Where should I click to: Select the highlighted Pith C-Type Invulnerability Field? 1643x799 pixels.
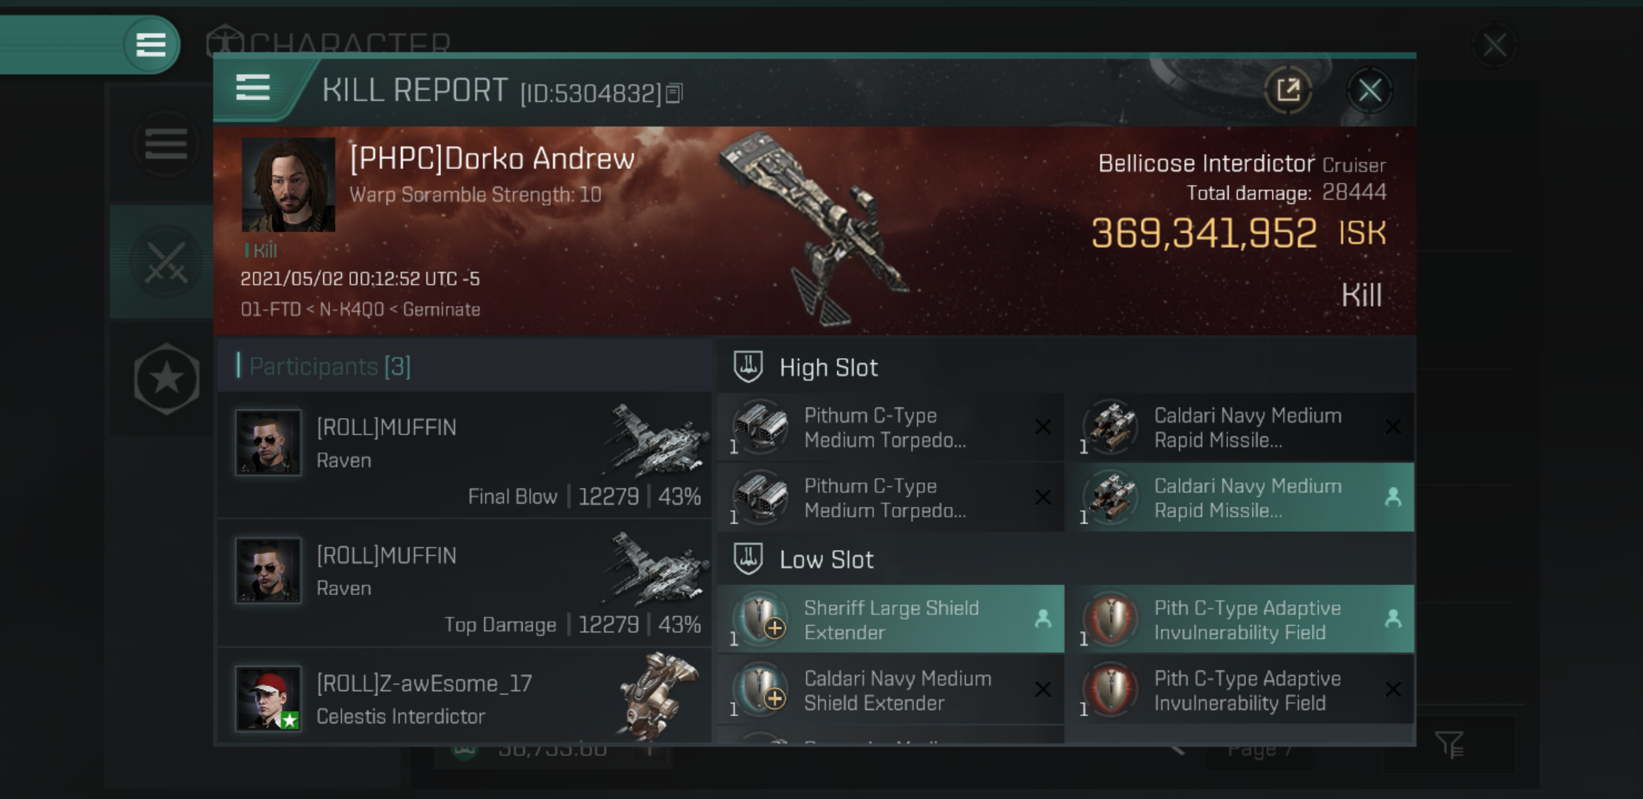[1241, 619]
